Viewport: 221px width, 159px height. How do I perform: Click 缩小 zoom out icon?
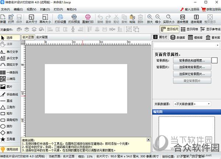coord(158,19)
